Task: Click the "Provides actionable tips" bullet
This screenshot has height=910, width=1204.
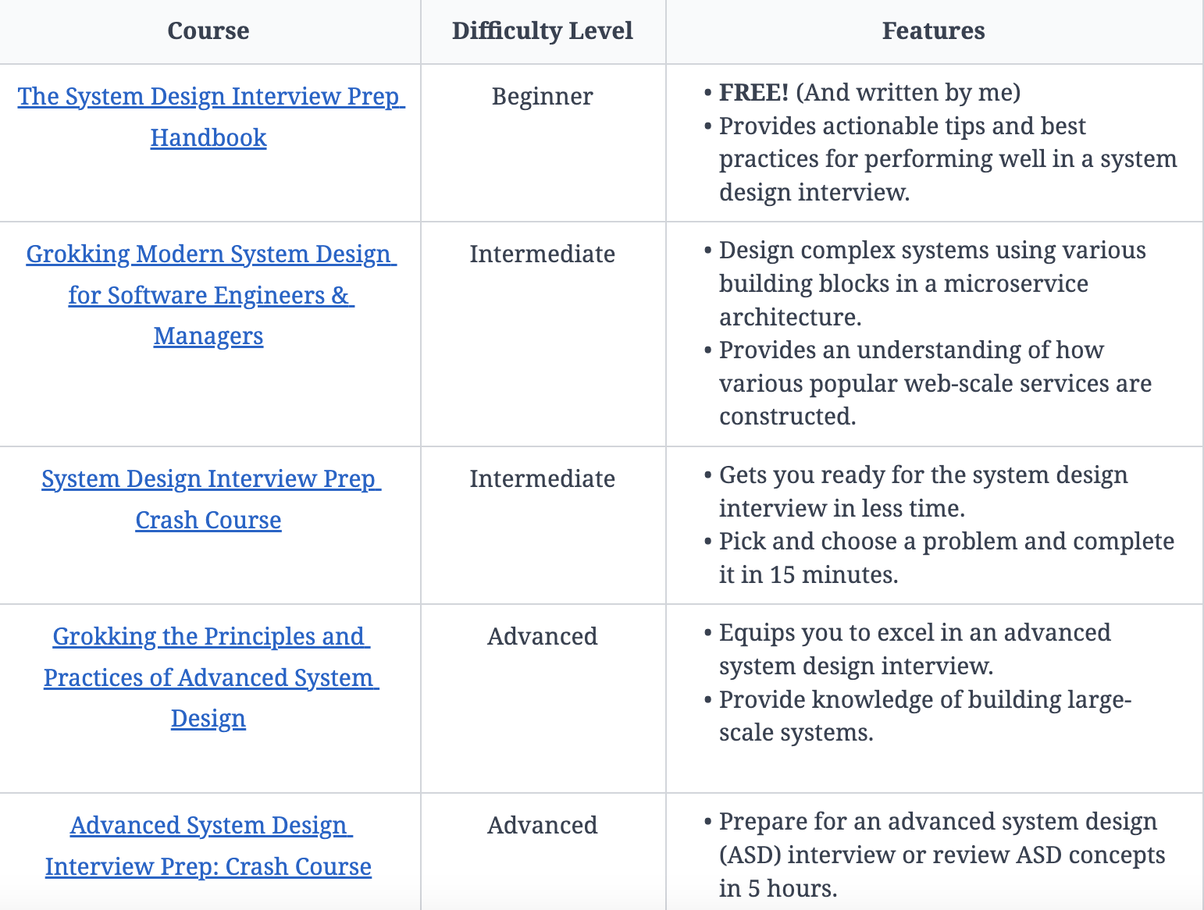Action: tap(902, 126)
